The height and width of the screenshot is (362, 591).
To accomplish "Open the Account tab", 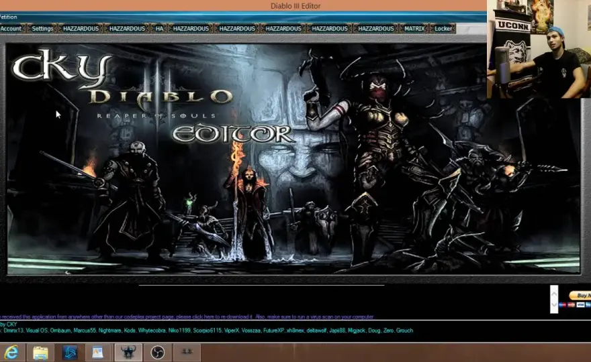I will [11, 29].
